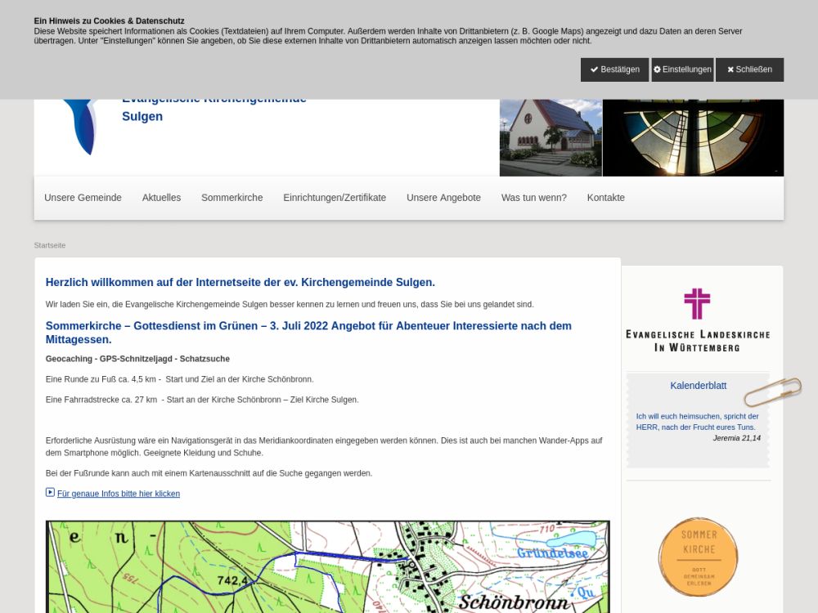
Task: Click the Evangelische Landeskirche Württemberg cross logo
Action: coord(697,319)
